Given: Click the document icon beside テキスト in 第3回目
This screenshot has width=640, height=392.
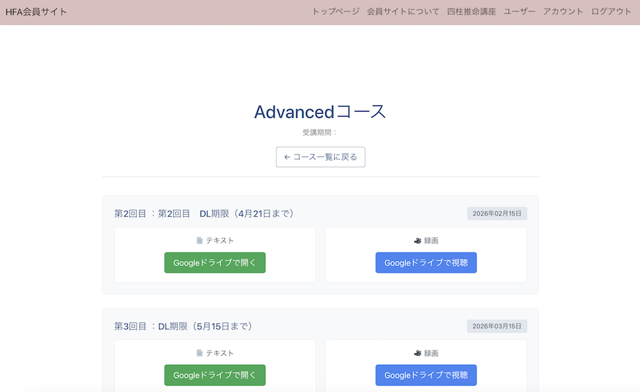Looking at the screenshot, I should click(x=200, y=353).
